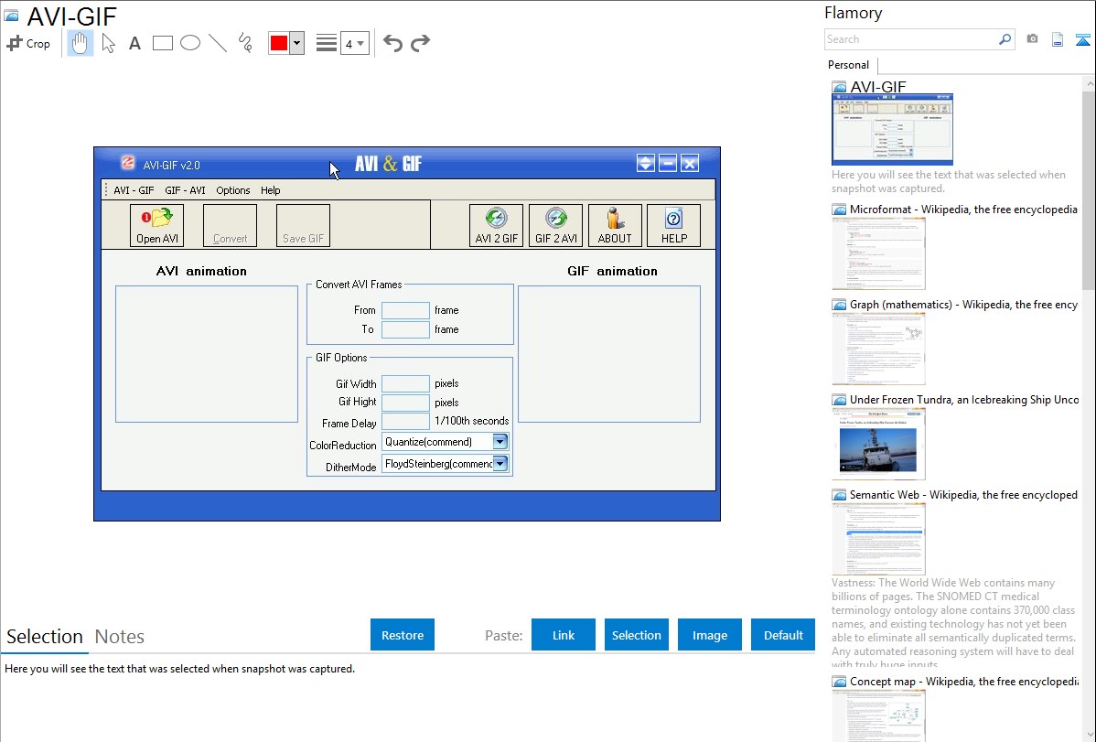Open the Microformat Wikipedia snapshot thumbnail

[x=878, y=253]
